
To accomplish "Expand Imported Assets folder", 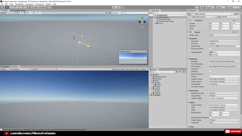I will click(x=152, y=77).
